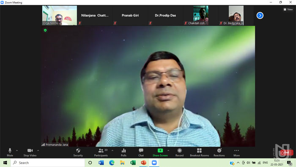This screenshot has width=296, height=167.
Task: Open the More options menu
Action: click(x=236, y=153)
